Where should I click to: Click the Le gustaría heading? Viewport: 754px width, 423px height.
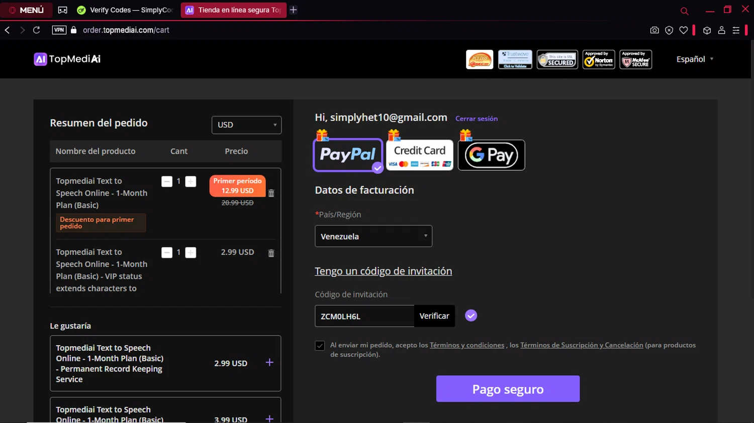pos(70,326)
